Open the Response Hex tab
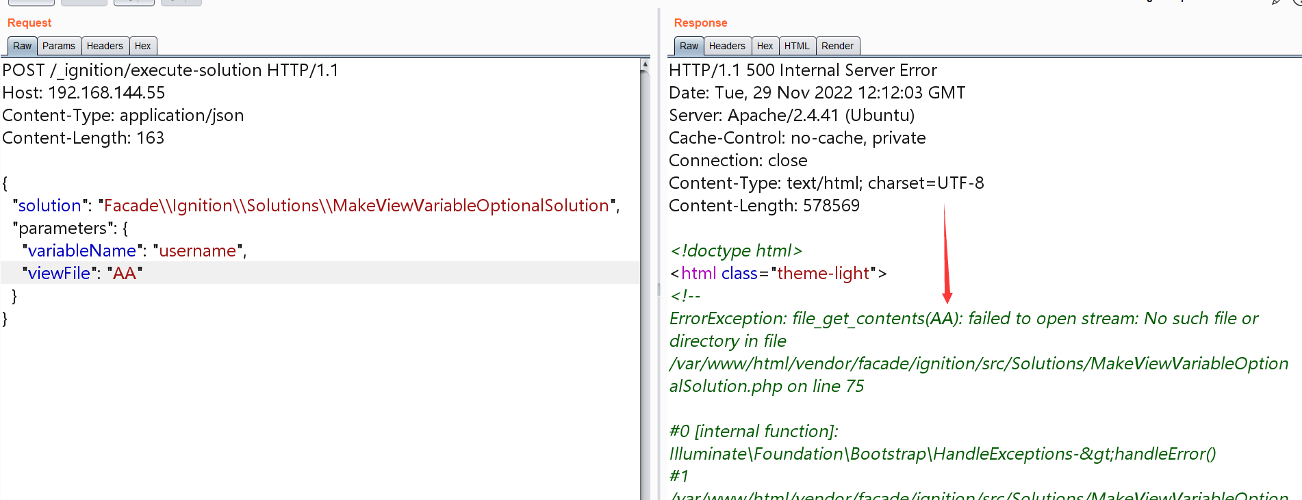This screenshot has width=1302, height=500. click(x=765, y=46)
